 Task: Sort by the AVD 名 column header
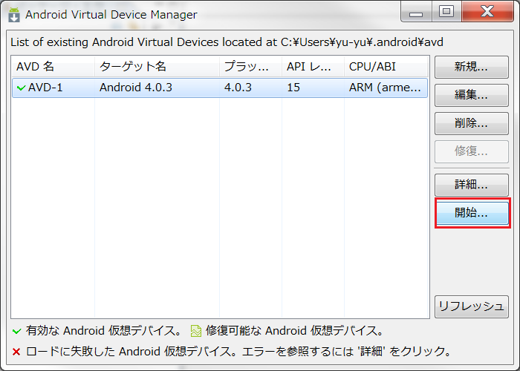[53, 67]
